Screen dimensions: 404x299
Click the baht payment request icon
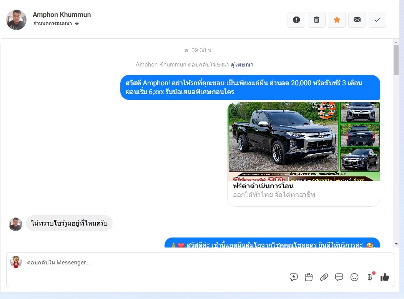click(370, 277)
